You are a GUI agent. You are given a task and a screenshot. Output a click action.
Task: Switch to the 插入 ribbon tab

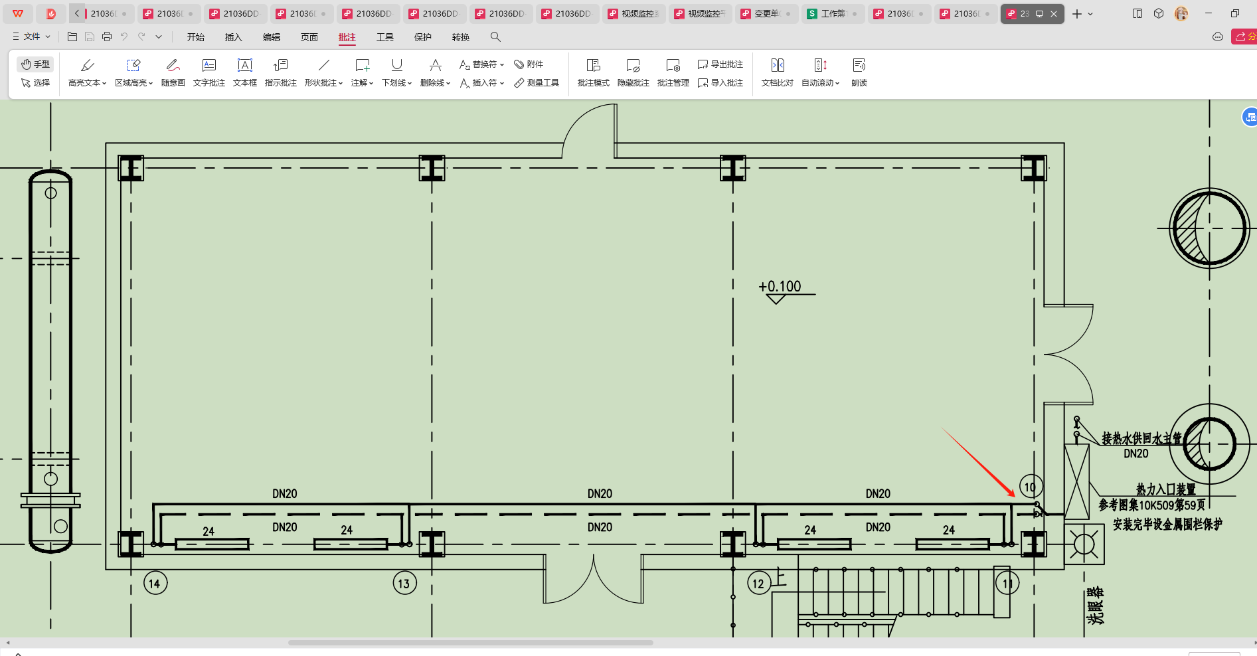(234, 37)
